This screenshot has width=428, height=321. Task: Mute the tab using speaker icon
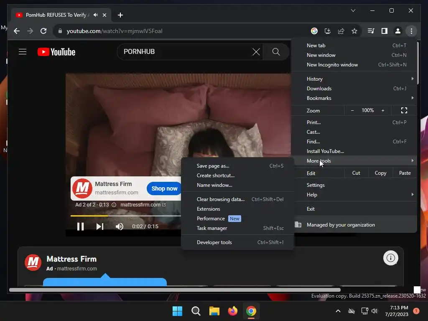95,15
